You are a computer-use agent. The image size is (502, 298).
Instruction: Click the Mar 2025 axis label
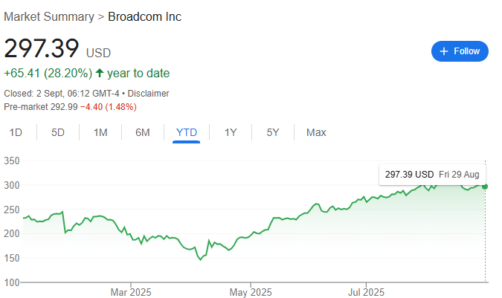(x=131, y=292)
